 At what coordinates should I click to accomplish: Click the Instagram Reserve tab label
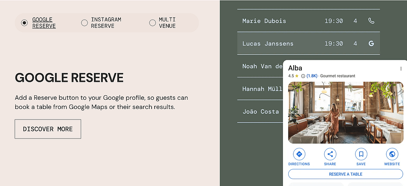tap(106, 23)
